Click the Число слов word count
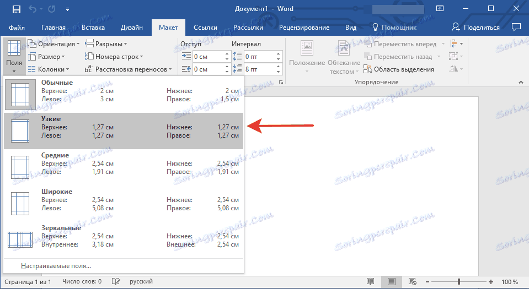This screenshot has width=529, height=289. click(x=82, y=282)
